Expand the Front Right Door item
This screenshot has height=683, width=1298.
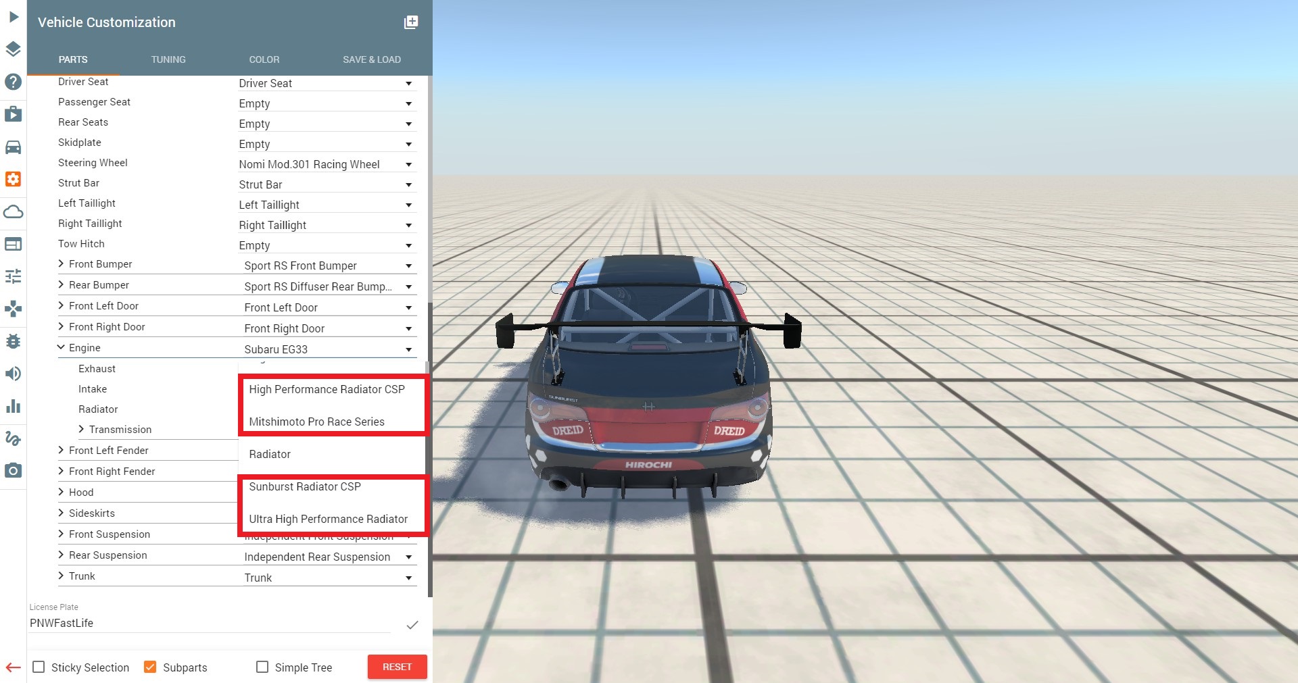point(62,326)
